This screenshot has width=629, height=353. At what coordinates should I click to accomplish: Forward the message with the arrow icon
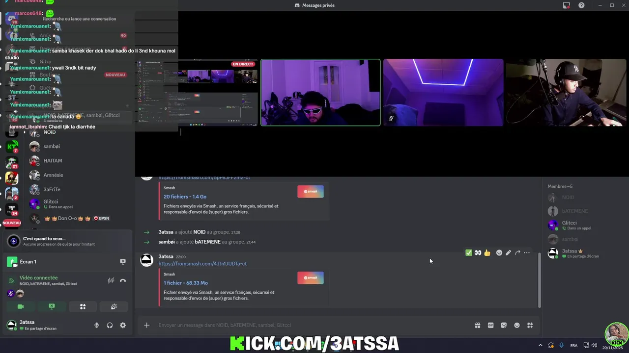517,252
